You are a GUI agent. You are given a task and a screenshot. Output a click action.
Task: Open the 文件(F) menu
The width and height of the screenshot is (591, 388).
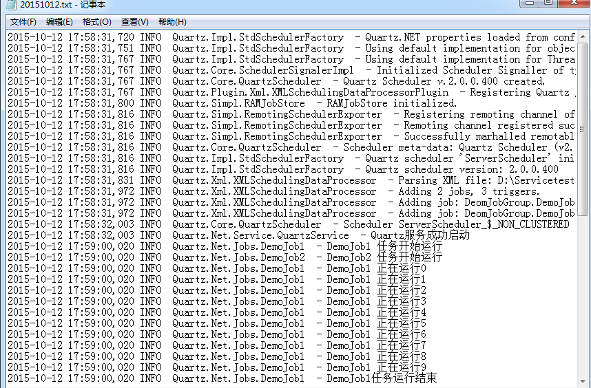click(x=23, y=22)
